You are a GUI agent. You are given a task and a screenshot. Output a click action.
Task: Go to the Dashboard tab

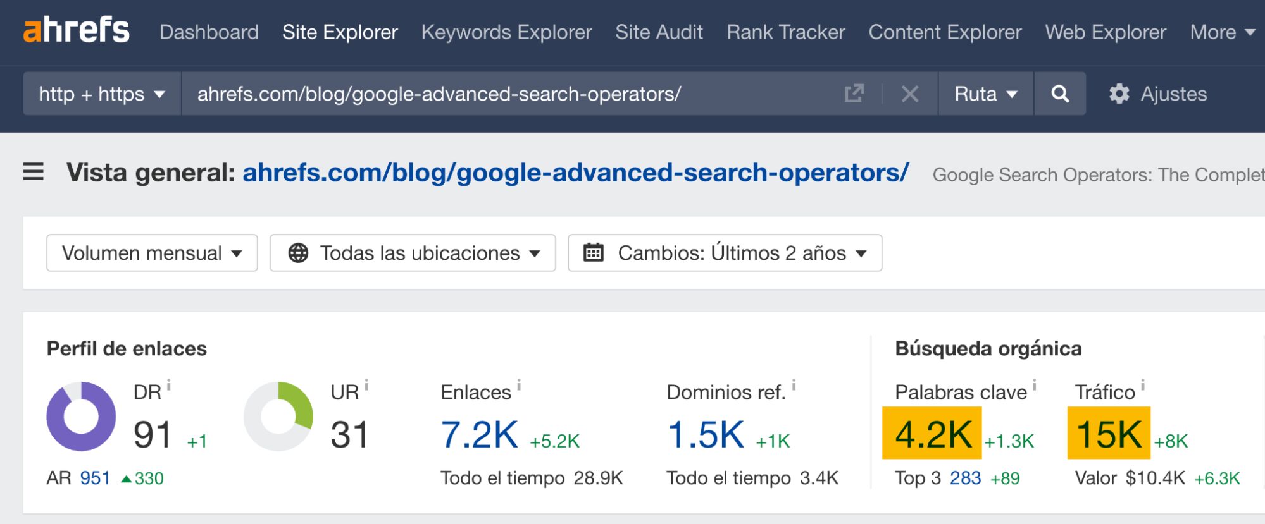pos(209,32)
